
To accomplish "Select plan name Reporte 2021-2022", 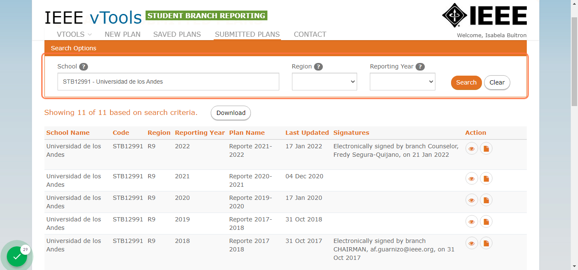I will tap(250, 150).
